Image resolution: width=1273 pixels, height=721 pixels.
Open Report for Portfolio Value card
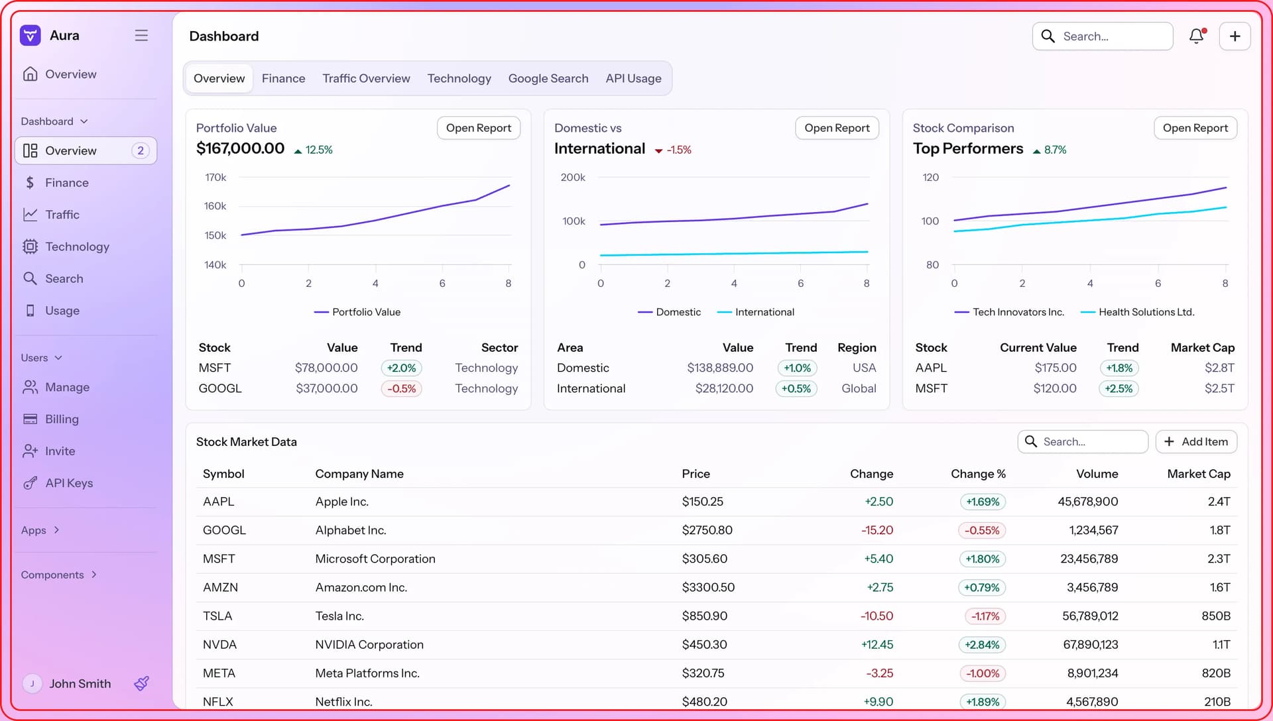tap(478, 128)
